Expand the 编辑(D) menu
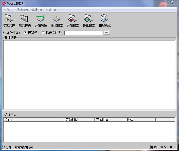This screenshot has width=179, height=151. (37, 10)
